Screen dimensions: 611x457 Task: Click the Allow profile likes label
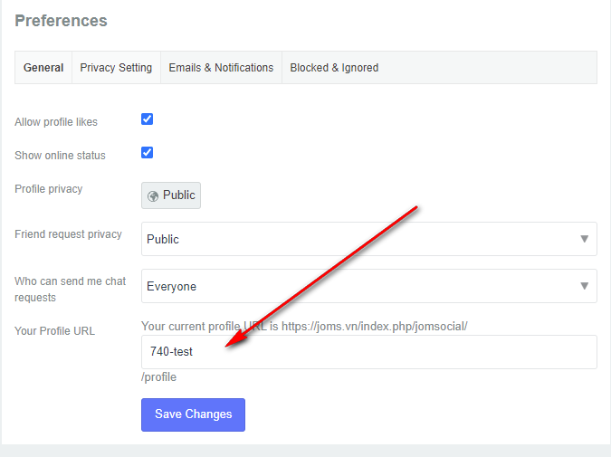56,122
